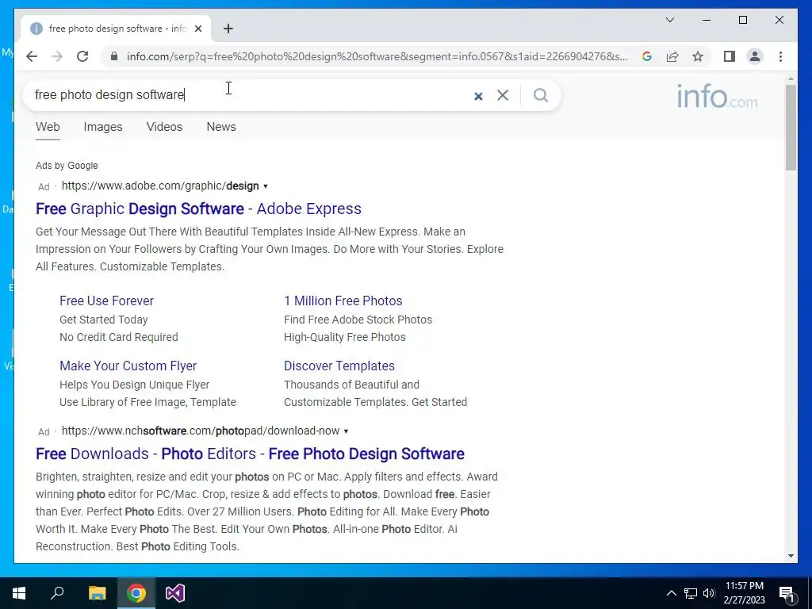This screenshot has height=609, width=812.
Task: Click inside the search query field
Action: pos(248,95)
